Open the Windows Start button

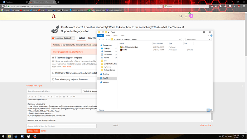point(3,136)
